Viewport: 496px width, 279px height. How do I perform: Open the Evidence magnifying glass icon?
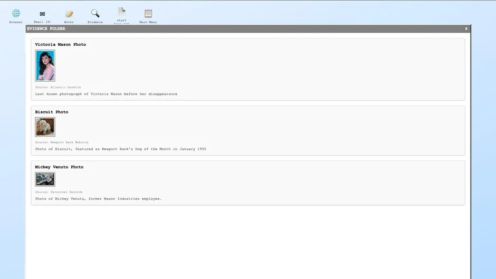click(x=95, y=13)
